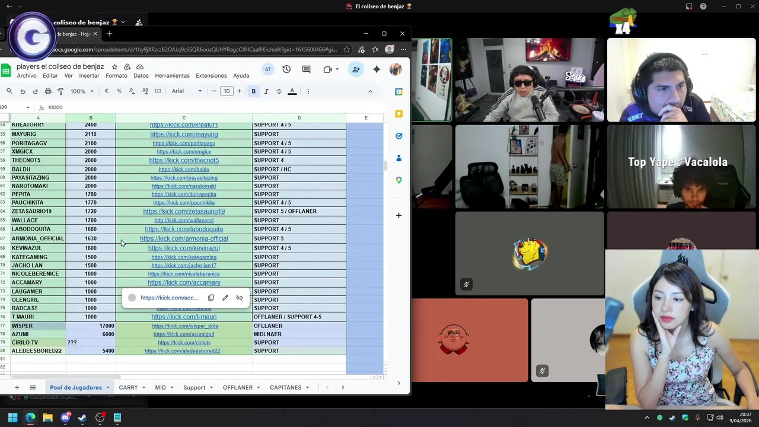Open the more toolbar options menu
This screenshot has height=427, width=759.
[x=308, y=91]
